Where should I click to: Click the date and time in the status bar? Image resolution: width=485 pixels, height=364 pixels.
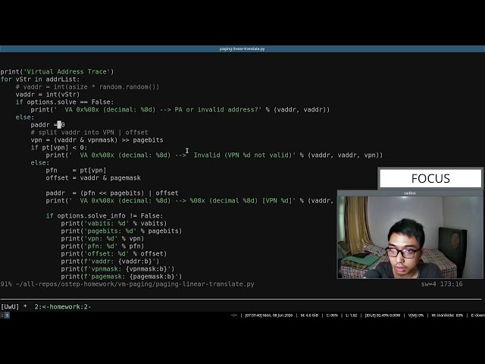pos(269,315)
